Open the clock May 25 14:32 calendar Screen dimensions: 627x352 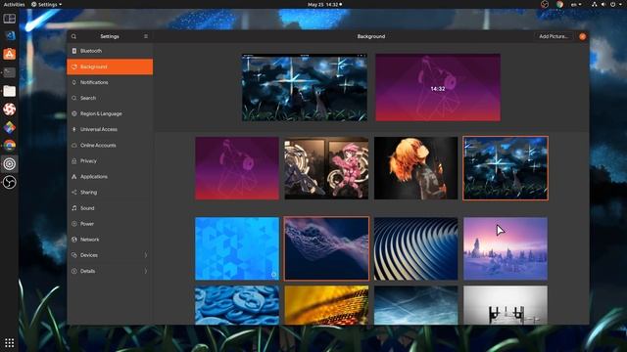coord(324,4)
